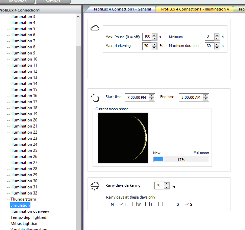Select the Simulation tree item
The height and width of the screenshot is (230, 245).
(x=20, y=205)
